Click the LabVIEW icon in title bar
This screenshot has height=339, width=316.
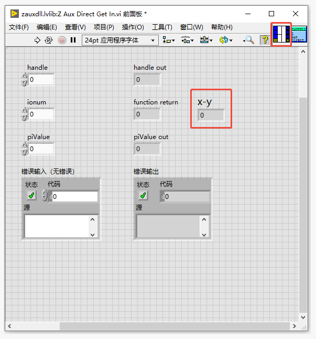tap(15, 14)
